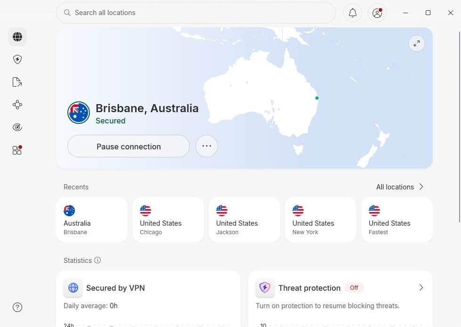The width and height of the screenshot is (461, 327).
Task: Click the search magnifier icon
Action: tap(67, 13)
